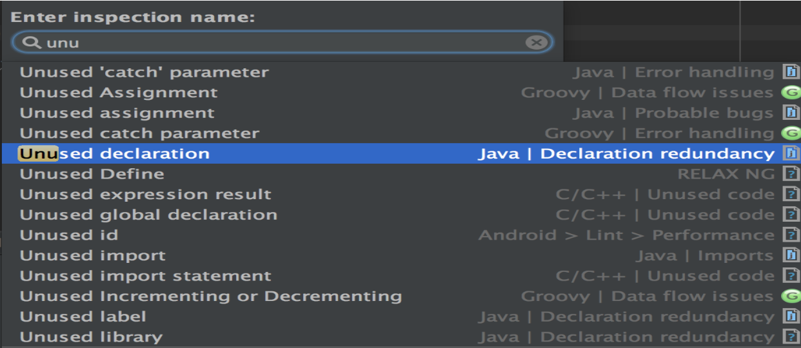Click the Groovy icon on Unused catch parameter row
801x348 pixels.
790,134
